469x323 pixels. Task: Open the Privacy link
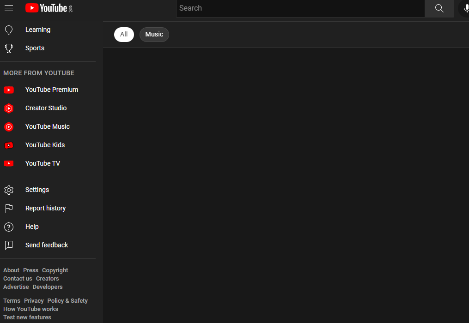tap(34, 300)
